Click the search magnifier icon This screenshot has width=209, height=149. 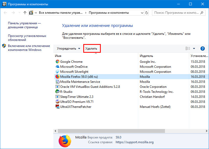tap(202, 13)
